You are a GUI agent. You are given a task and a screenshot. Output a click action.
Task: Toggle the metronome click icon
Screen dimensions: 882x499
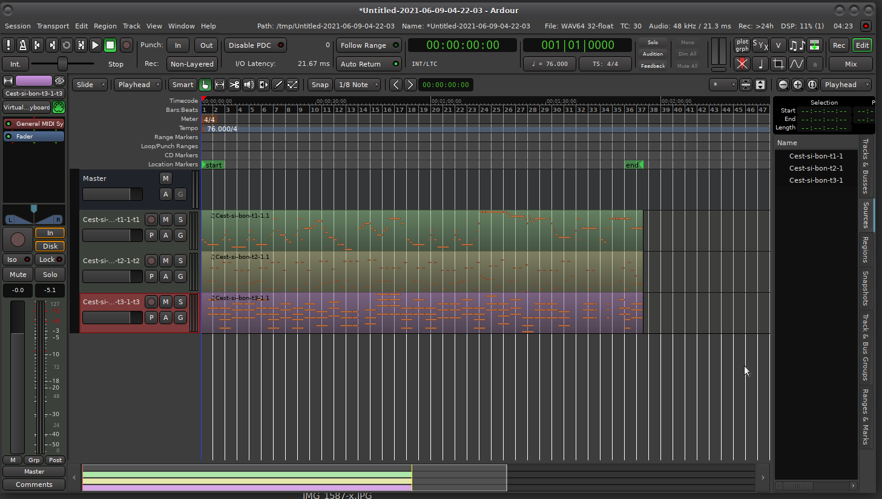(22, 45)
